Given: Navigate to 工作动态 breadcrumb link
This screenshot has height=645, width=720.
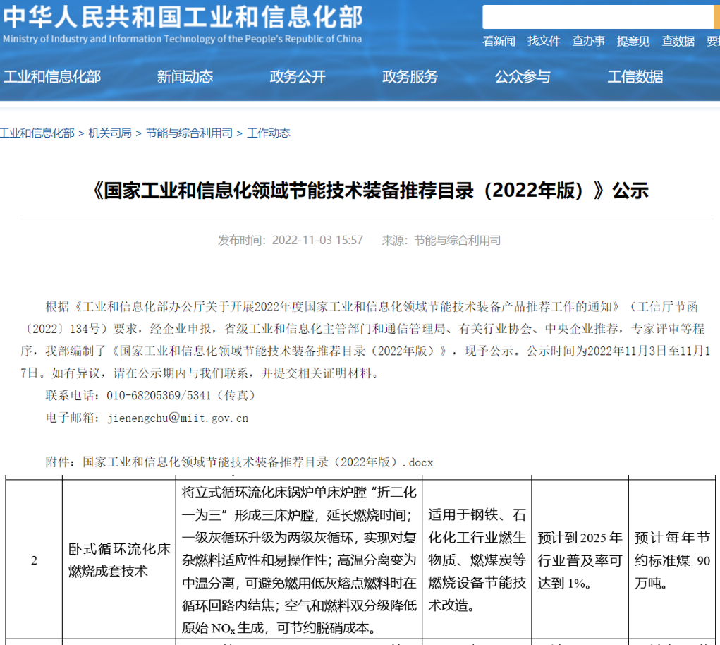Looking at the screenshot, I should [268, 133].
